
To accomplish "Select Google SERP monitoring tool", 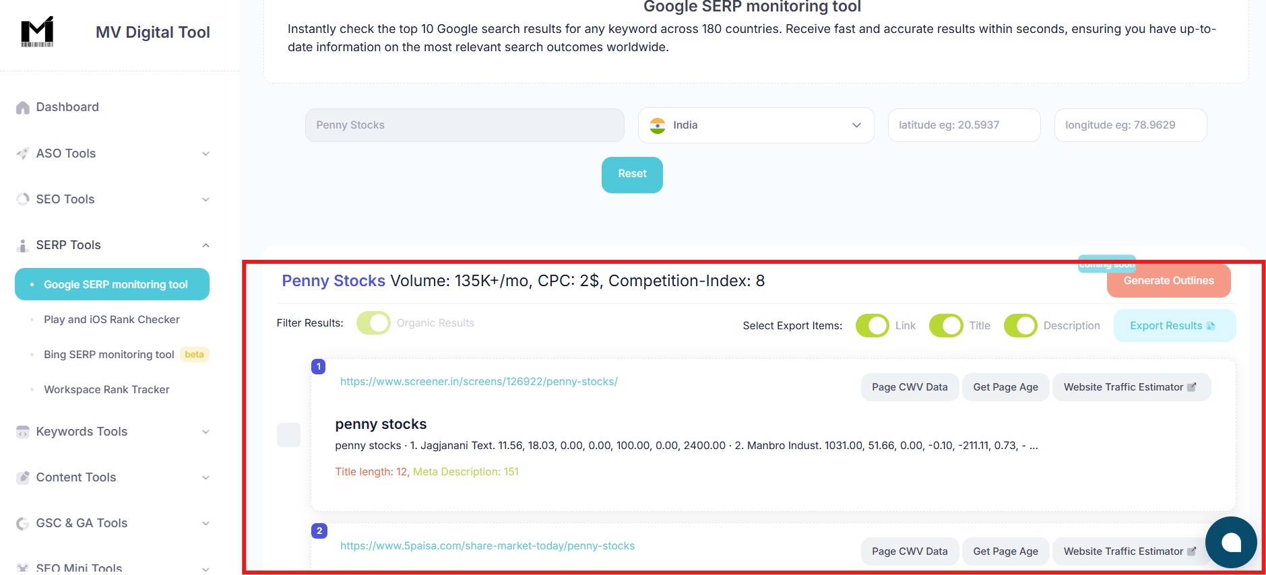I will coord(112,284).
